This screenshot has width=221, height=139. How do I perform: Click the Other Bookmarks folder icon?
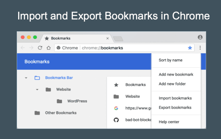pos(37,113)
